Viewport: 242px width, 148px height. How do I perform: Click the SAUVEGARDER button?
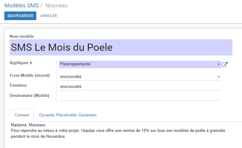pos(20,16)
